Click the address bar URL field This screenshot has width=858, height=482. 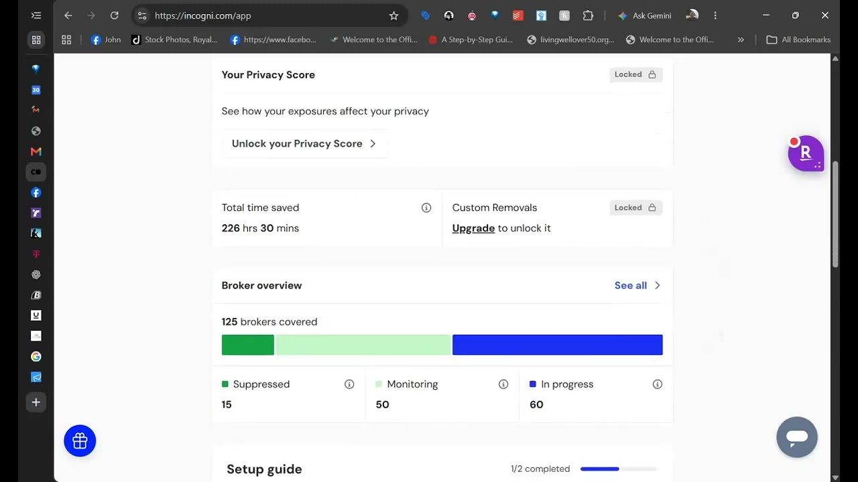click(268, 15)
